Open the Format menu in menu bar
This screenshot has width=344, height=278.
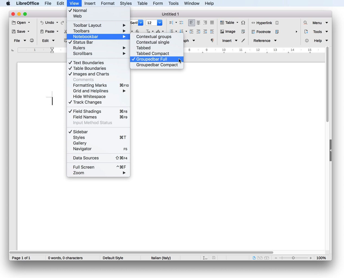point(108,3)
